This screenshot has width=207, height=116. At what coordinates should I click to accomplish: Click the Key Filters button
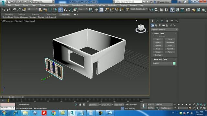pyautogui.click(x=166, y=108)
